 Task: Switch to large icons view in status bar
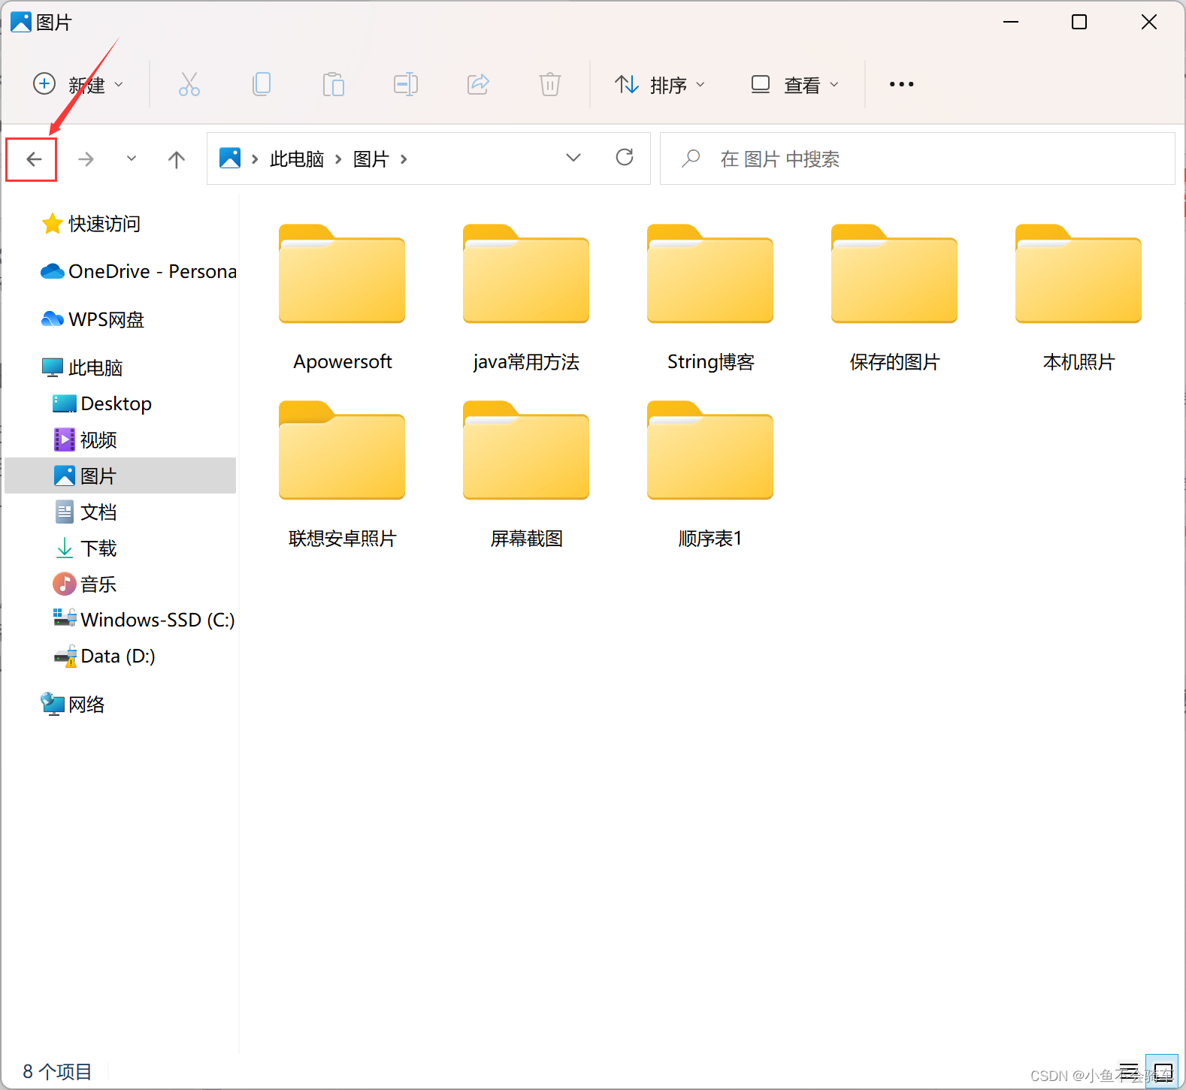pos(1162,1070)
